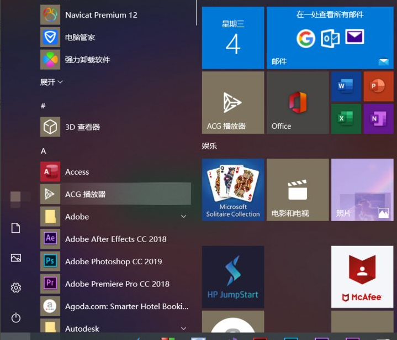The image size is (397, 340).
Task: Open Microsoft Solitaire Collection tile
Action: (x=232, y=190)
